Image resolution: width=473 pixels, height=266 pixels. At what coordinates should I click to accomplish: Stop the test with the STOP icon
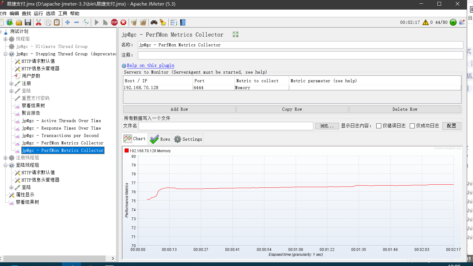pos(114,22)
